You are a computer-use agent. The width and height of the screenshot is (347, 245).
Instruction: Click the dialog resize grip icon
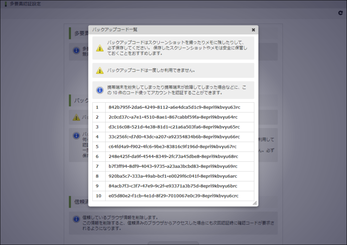[255, 203]
